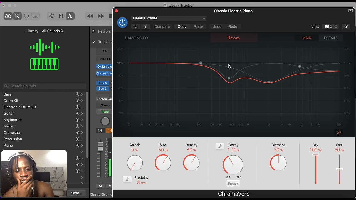Click the Read automation mode button

pyautogui.click(x=105, y=112)
